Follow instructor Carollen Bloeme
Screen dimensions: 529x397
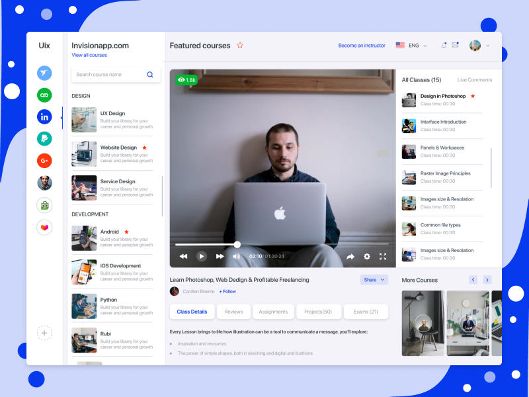(227, 291)
